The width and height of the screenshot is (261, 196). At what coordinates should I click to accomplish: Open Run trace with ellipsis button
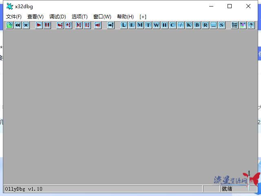tap(213, 25)
